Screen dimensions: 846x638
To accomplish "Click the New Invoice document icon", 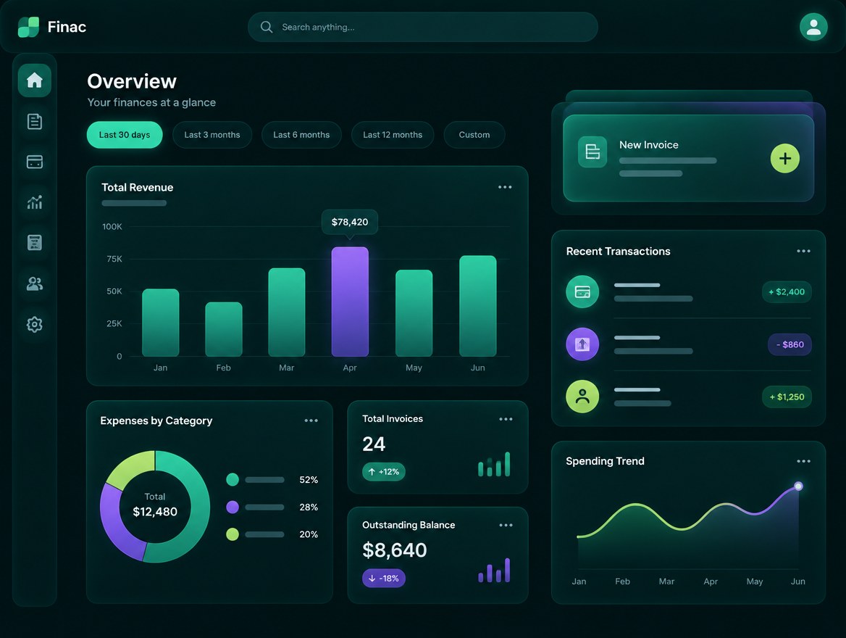I will [x=592, y=152].
